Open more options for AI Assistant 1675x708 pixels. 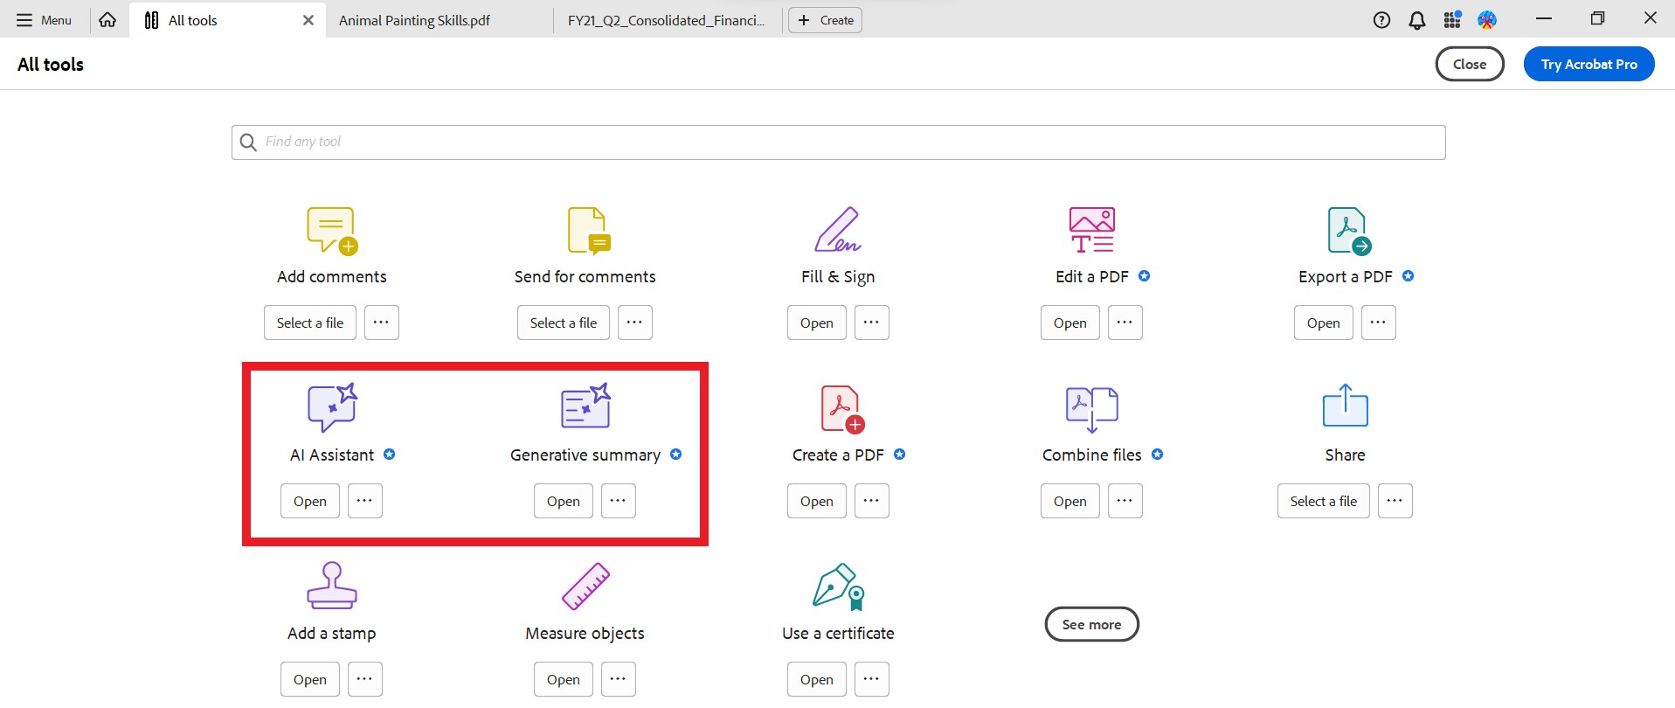tap(365, 501)
